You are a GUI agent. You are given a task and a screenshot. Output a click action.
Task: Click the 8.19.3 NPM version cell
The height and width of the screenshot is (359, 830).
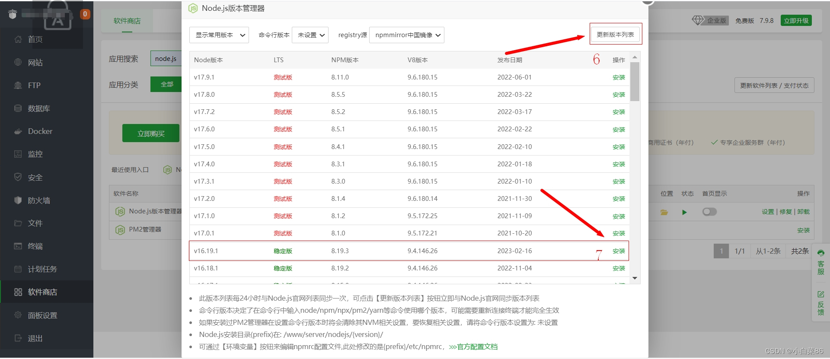(x=340, y=251)
